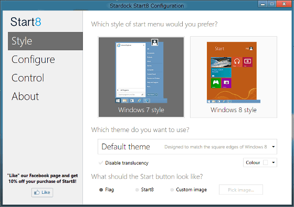Click the 'Which style of start menu' heading
The width and height of the screenshot is (294, 207).
pos(154,24)
